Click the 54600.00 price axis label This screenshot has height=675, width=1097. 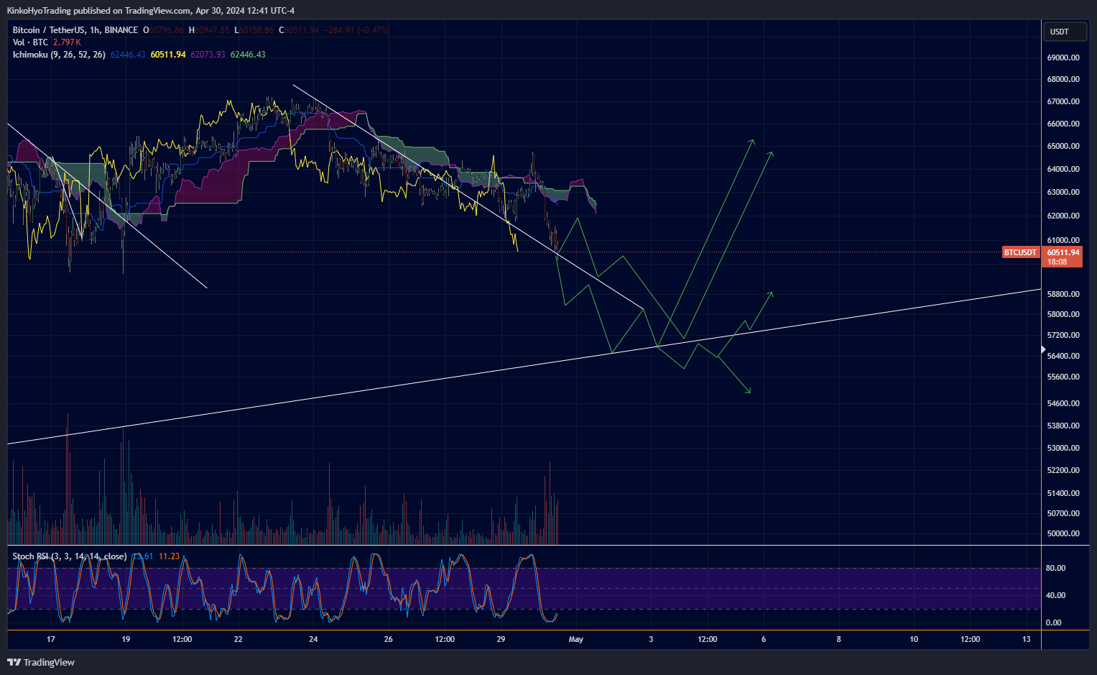pyautogui.click(x=1063, y=403)
